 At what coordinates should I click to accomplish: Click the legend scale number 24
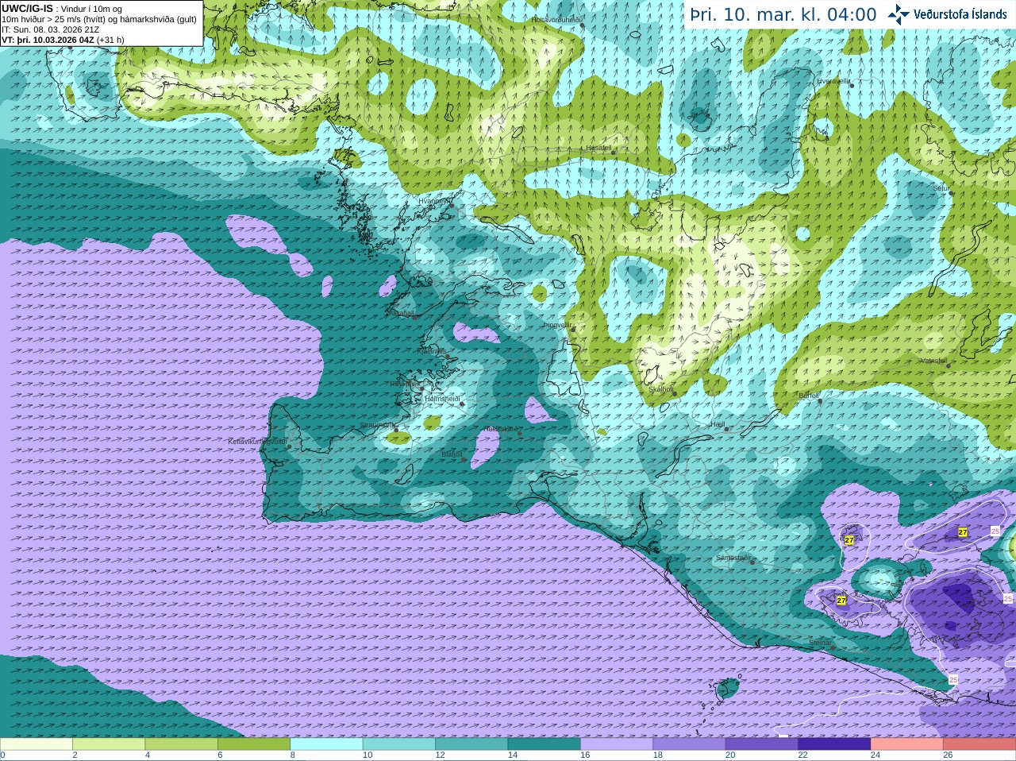click(876, 755)
